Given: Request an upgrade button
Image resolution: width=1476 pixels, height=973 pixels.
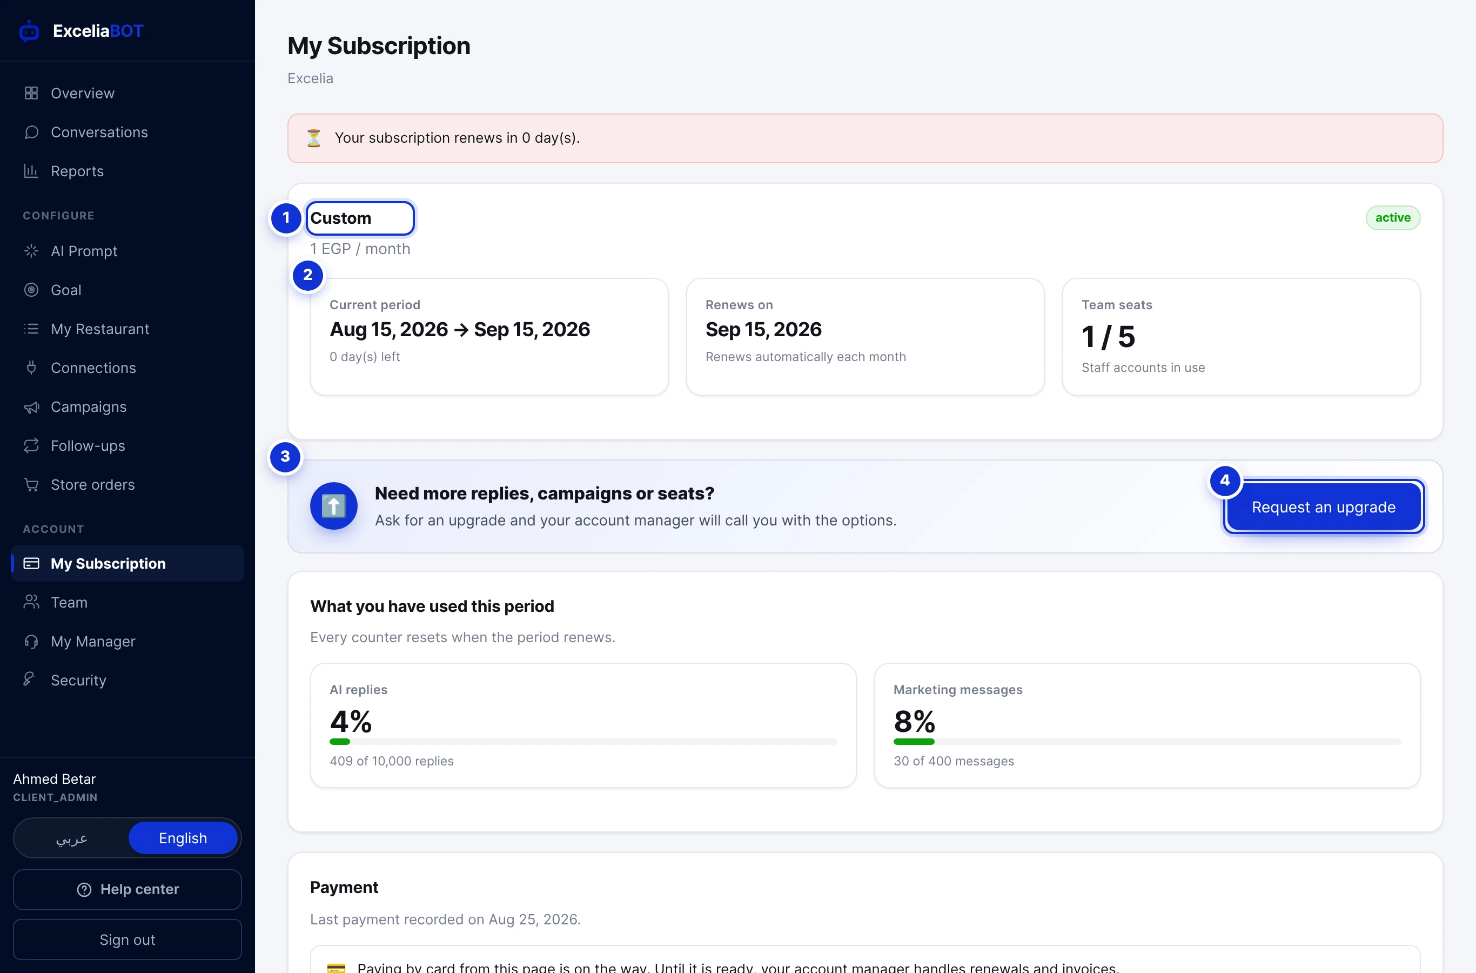Looking at the screenshot, I should tap(1324, 507).
